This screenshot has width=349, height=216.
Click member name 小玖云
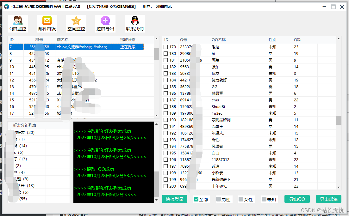(217, 173)
